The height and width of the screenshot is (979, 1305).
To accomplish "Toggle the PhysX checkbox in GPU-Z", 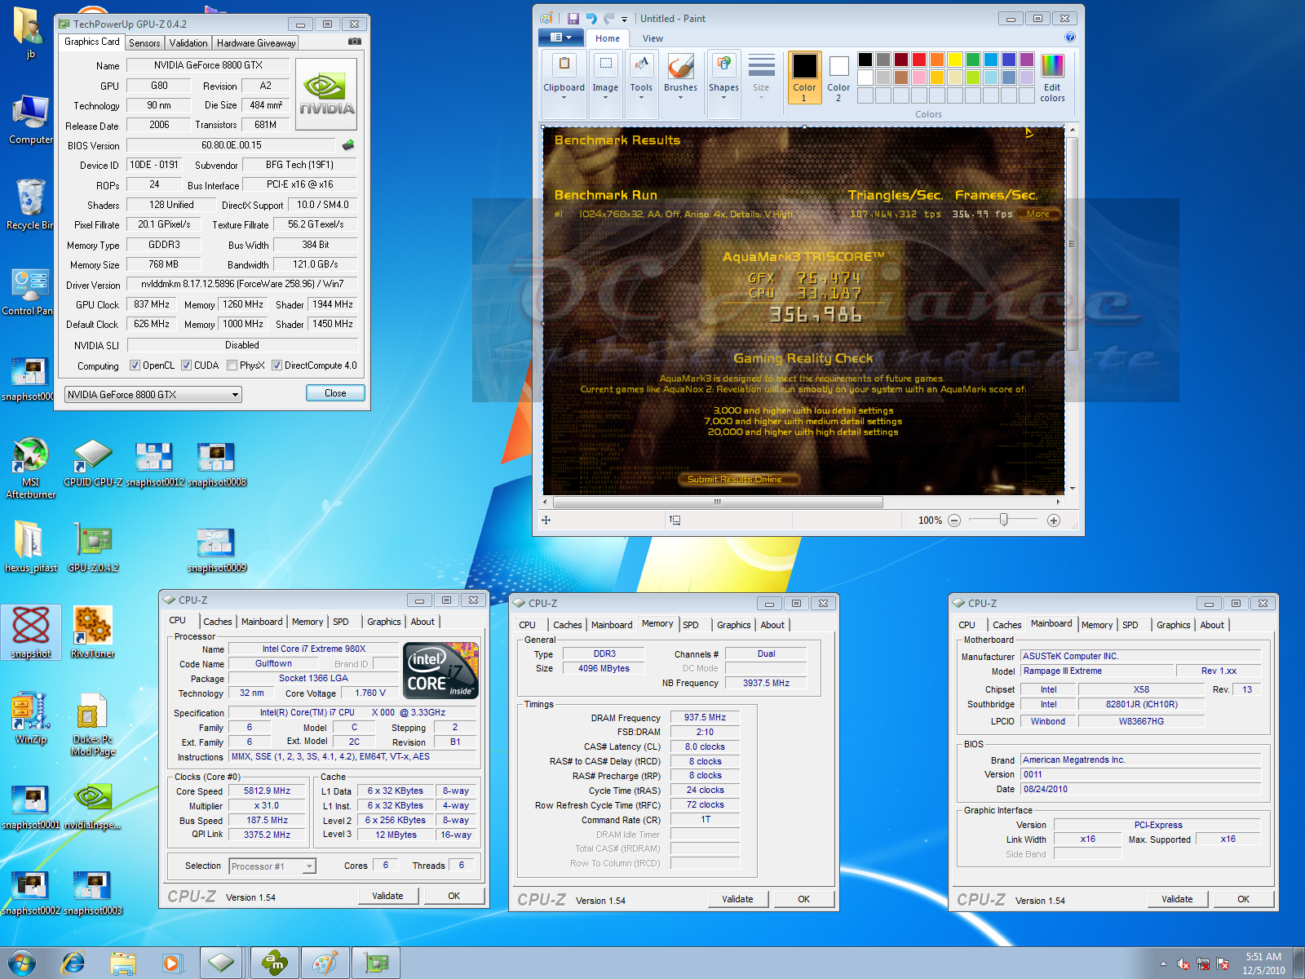I will 232,365.
